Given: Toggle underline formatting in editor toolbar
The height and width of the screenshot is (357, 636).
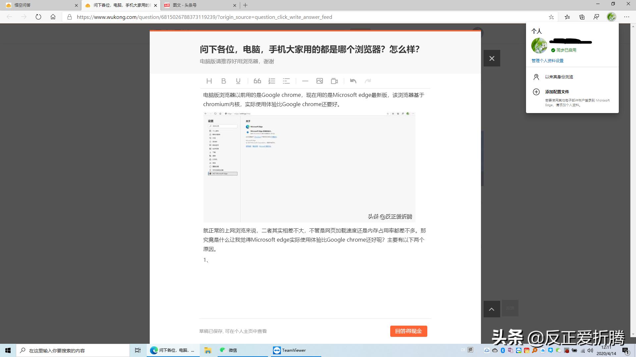Looking at the screenshot, I should click(x=238, y=81).
